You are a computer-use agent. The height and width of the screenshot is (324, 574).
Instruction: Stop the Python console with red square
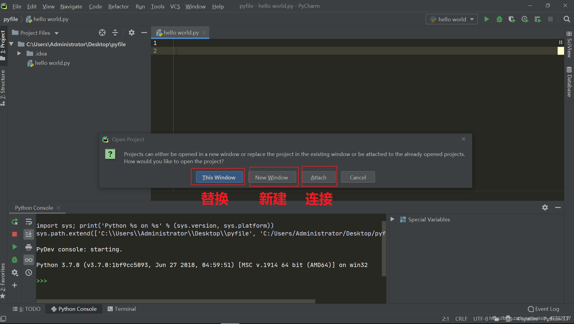[x=14, y=234]
